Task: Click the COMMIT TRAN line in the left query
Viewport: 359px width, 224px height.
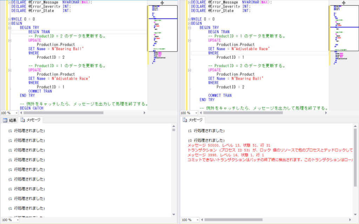Action: coord(40,91)
